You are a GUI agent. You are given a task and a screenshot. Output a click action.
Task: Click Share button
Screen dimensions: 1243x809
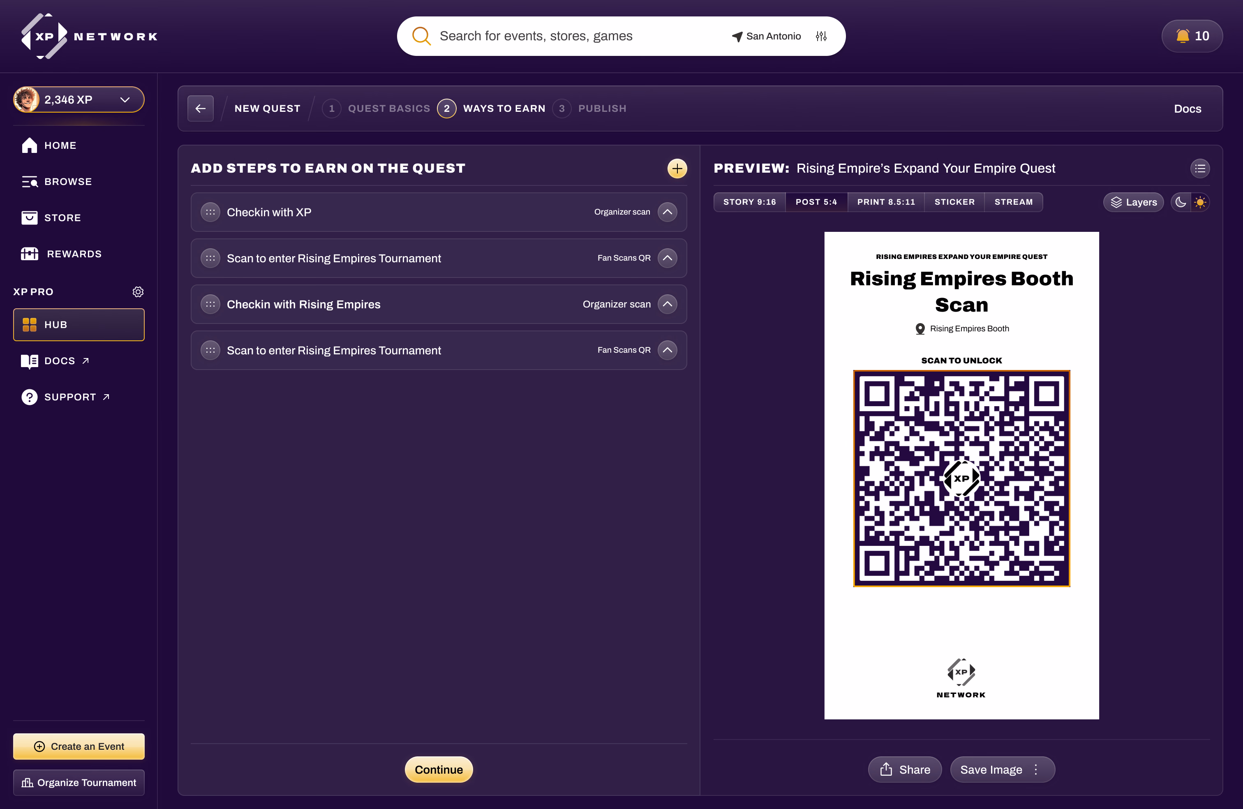(x=905, y=769)
